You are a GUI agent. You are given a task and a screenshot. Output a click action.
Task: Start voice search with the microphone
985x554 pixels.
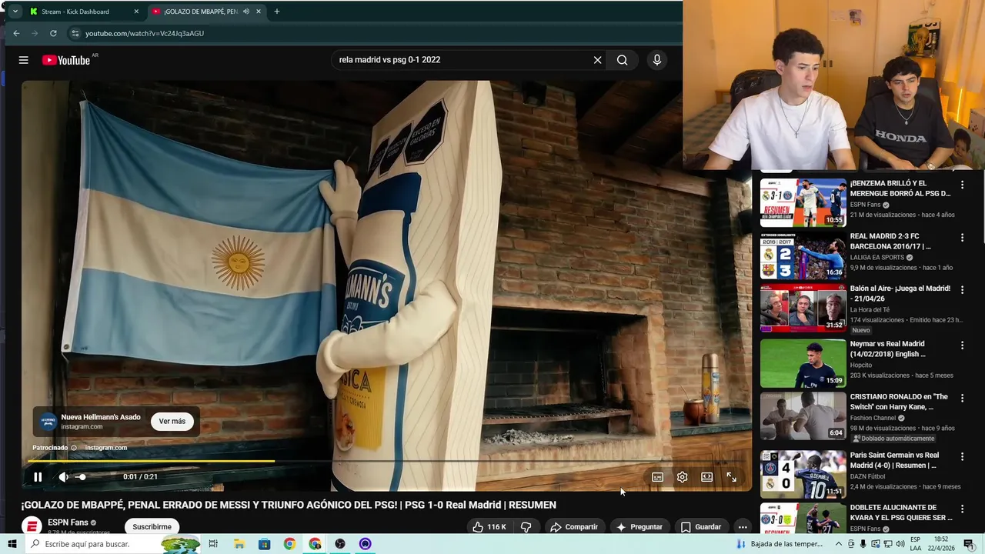(656, 60)
